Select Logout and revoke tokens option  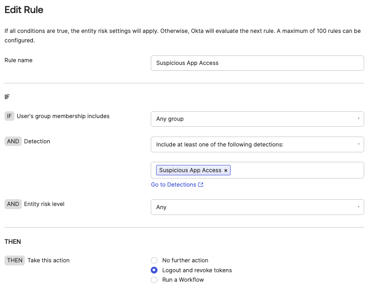(x=154, y=270)
